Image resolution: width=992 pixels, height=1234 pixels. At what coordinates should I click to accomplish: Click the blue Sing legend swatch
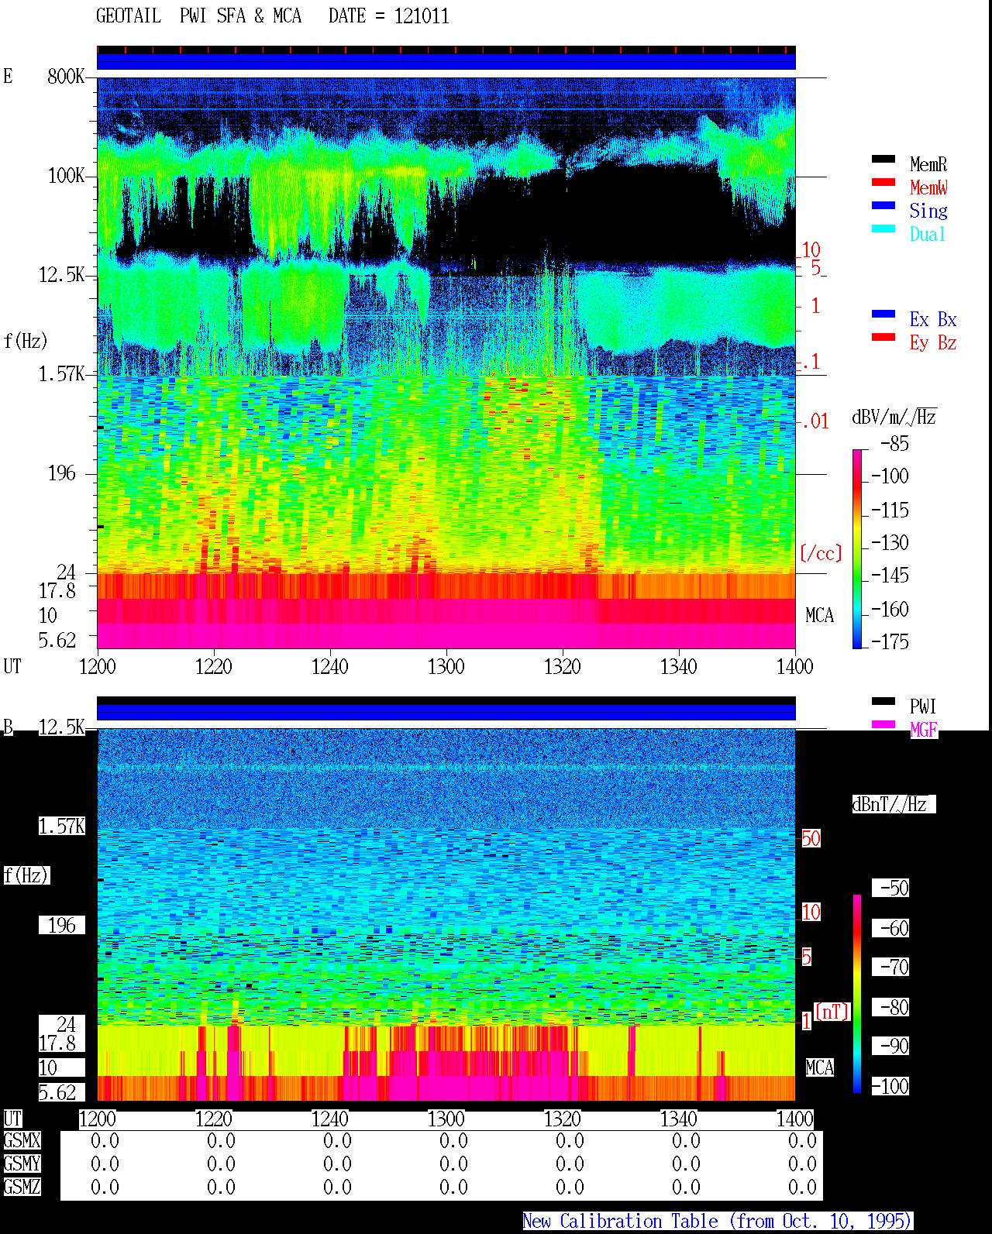(x=883, y=205)
